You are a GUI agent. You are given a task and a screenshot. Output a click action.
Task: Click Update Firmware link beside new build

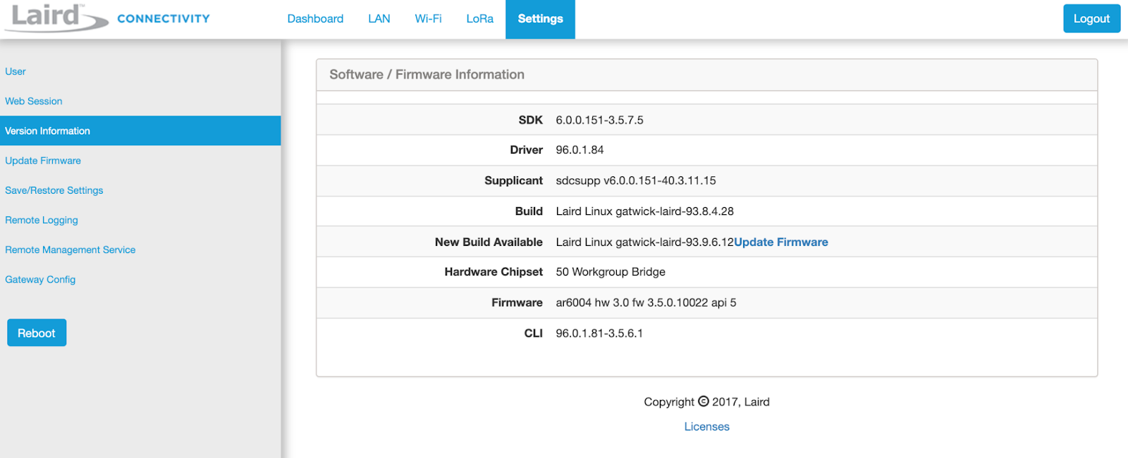coord(781,242)
